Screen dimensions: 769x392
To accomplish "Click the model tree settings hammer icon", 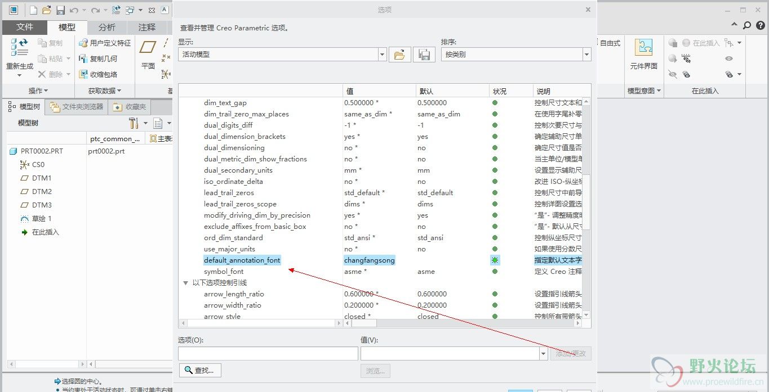I will 134,123.
